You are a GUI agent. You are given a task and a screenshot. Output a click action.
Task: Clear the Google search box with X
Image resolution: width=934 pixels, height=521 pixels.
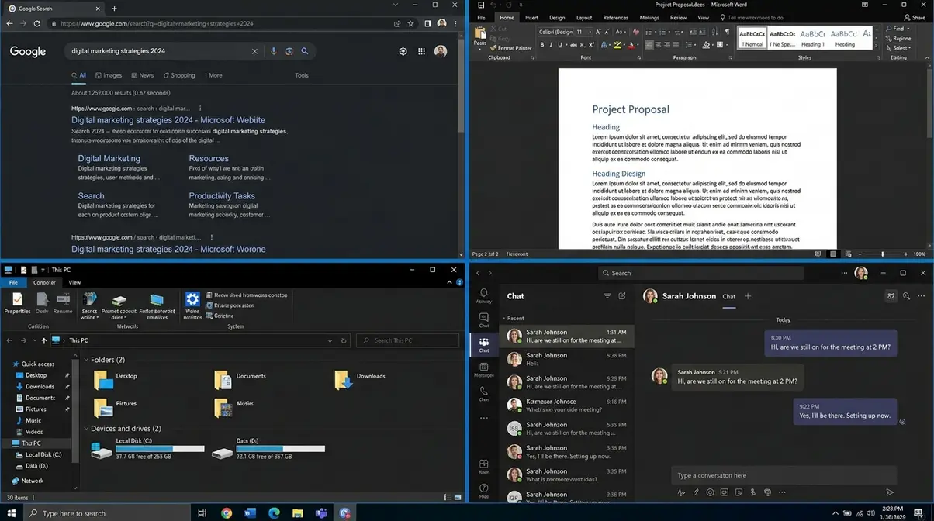coord(254,51)
